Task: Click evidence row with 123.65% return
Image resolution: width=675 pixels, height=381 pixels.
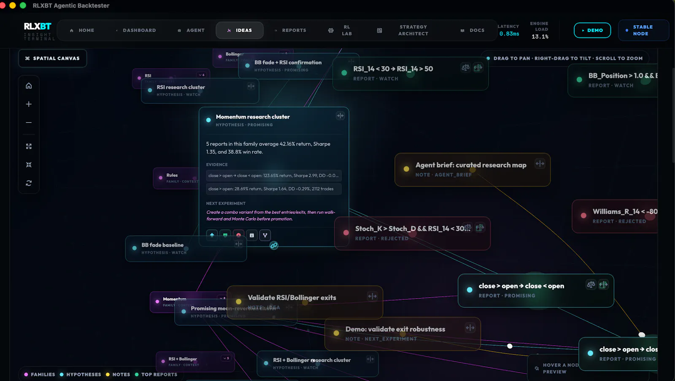Action: [x=274, y=176]
